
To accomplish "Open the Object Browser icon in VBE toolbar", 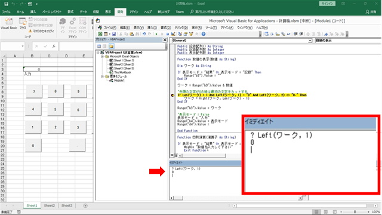I will [191, 34].
